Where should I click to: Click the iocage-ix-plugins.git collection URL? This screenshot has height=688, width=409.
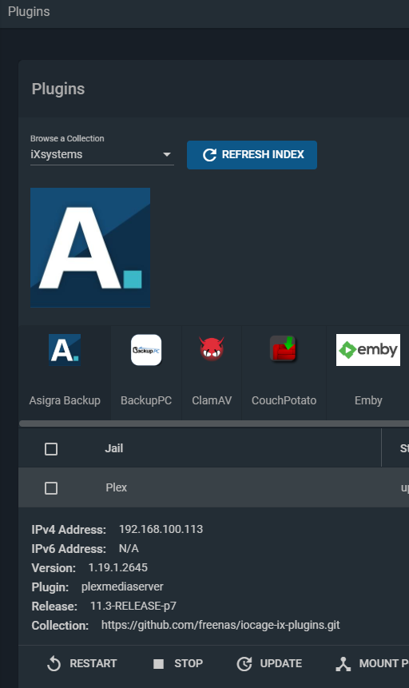(x=220, y=625)
